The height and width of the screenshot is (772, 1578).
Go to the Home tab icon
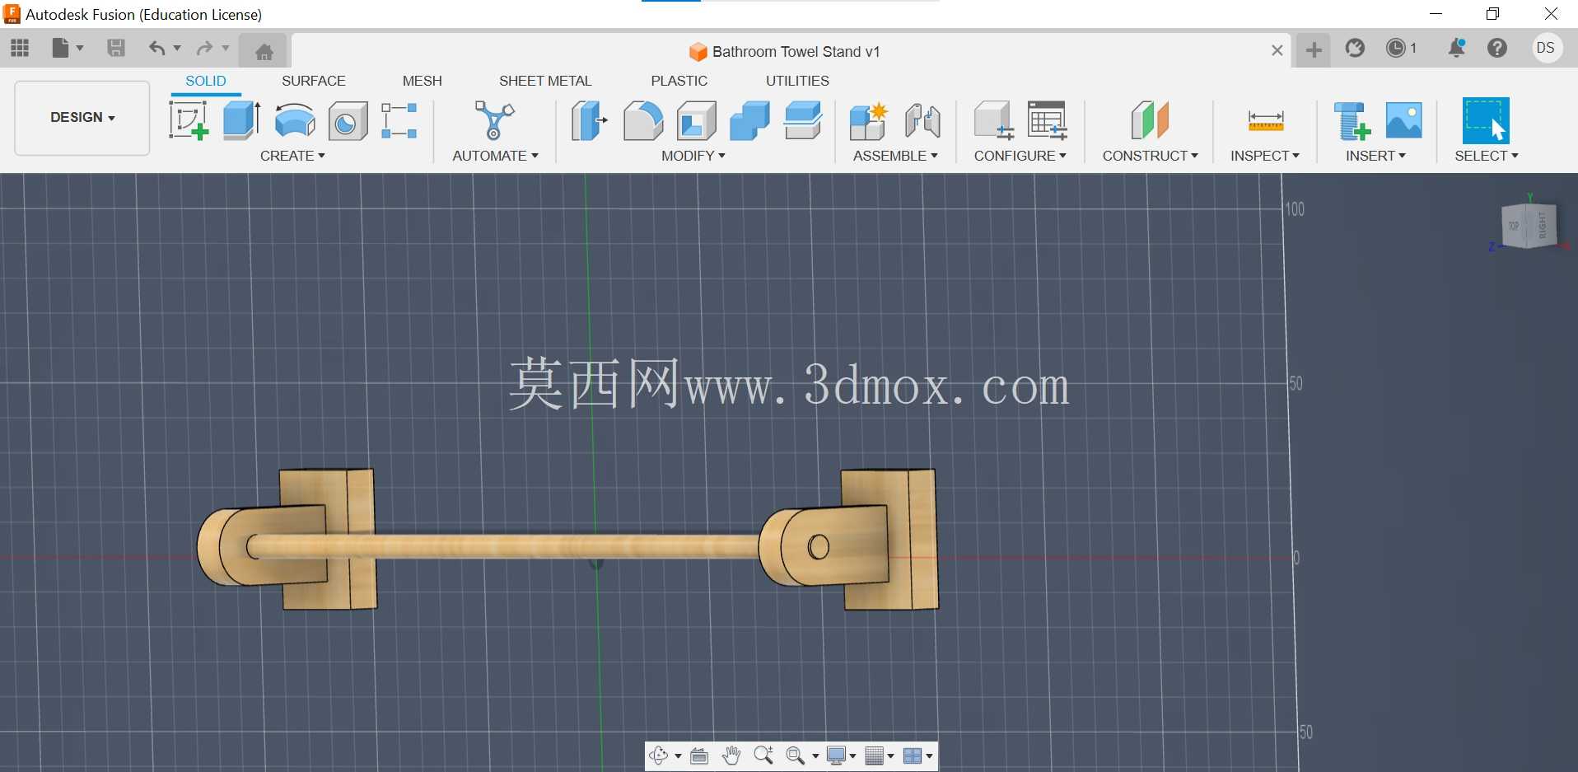coord(264,52)
